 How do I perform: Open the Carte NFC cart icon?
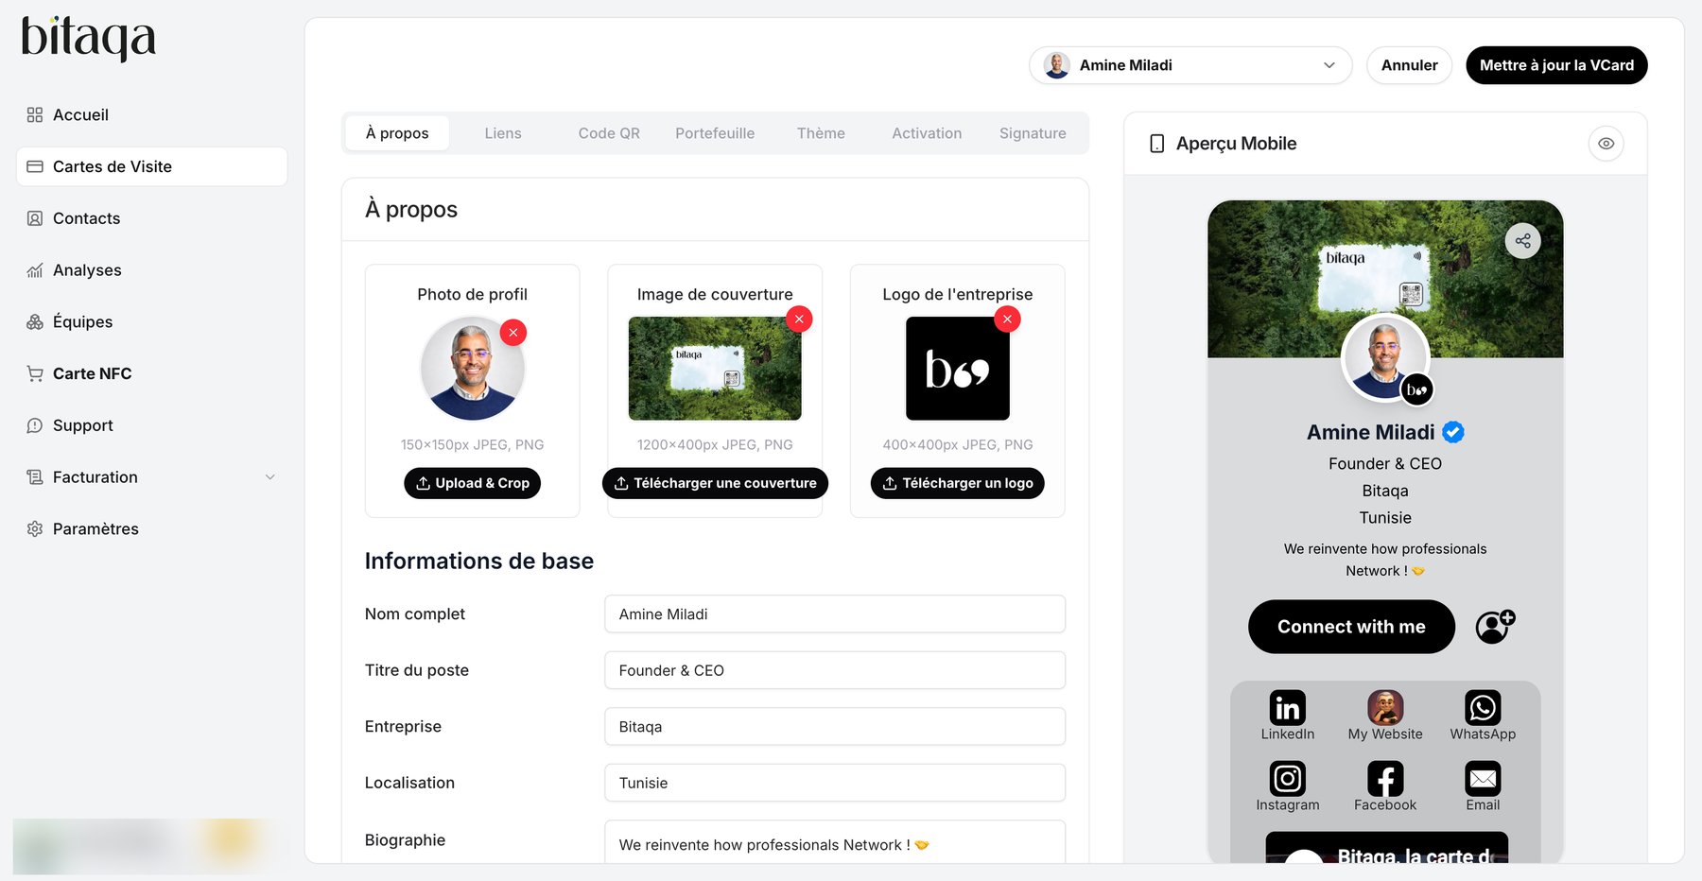[x=35, y=373]
